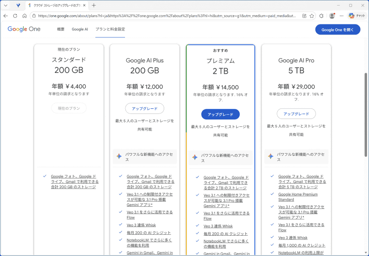Open 合計 200 GB storage link in AI Plus card
Viewport: 369px width, 256px height.
(x=150, y=181)
